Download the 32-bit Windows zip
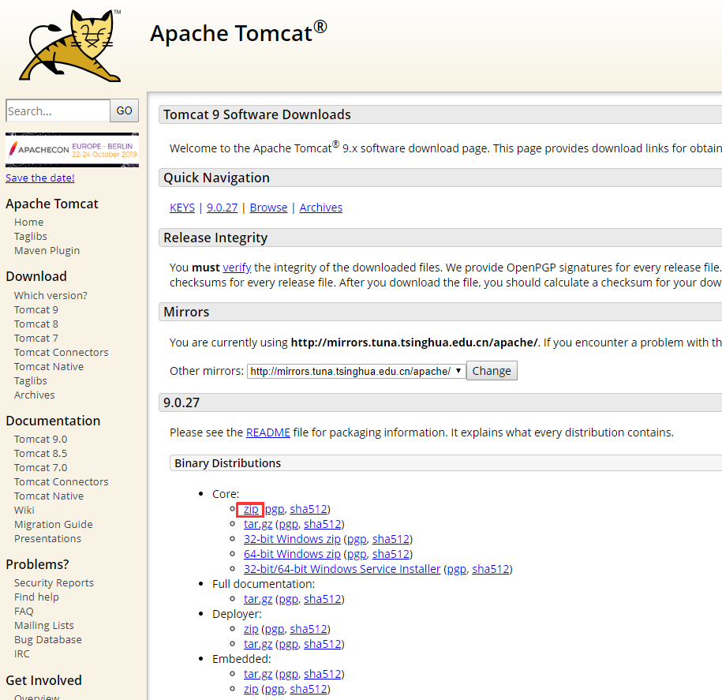The image size is (722, 700). 292,539
